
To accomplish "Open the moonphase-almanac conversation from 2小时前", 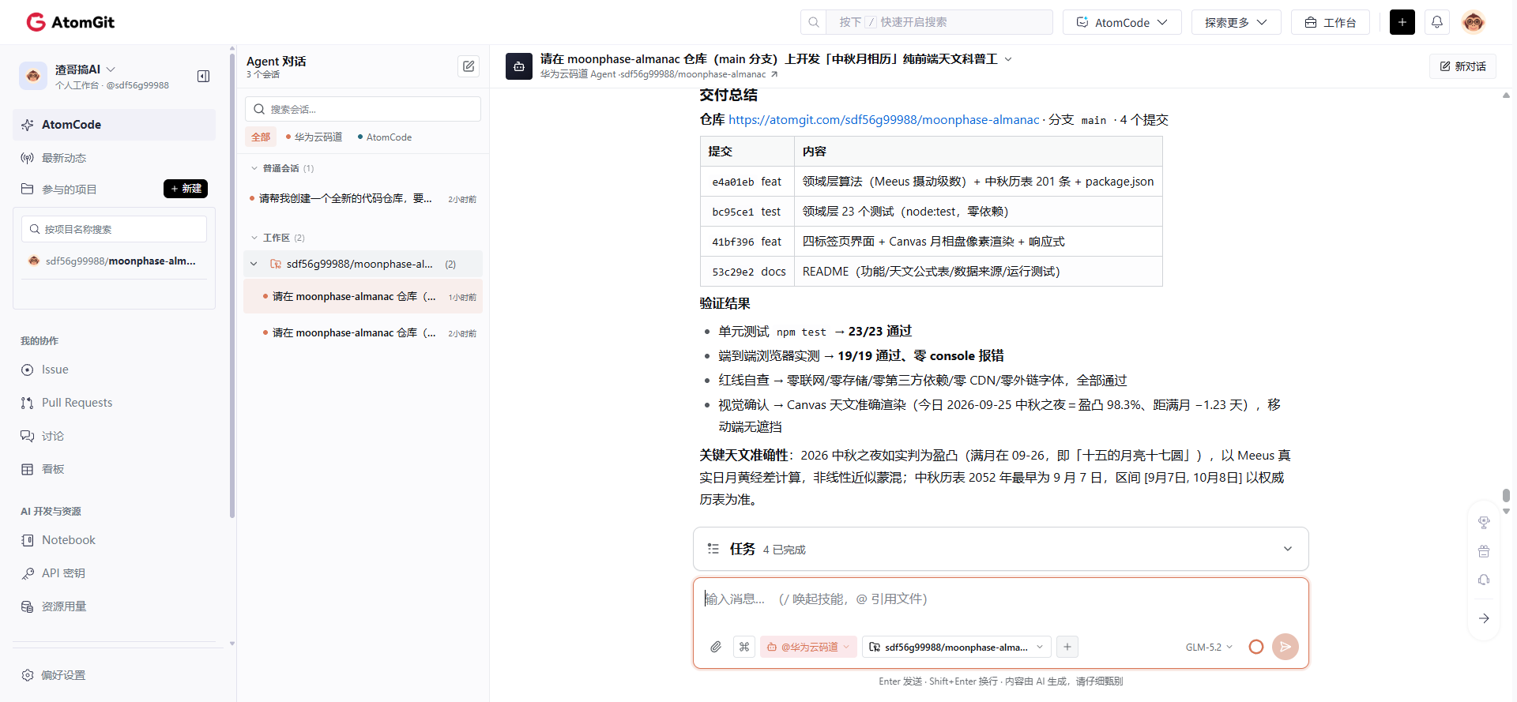I will click(363, 333).
